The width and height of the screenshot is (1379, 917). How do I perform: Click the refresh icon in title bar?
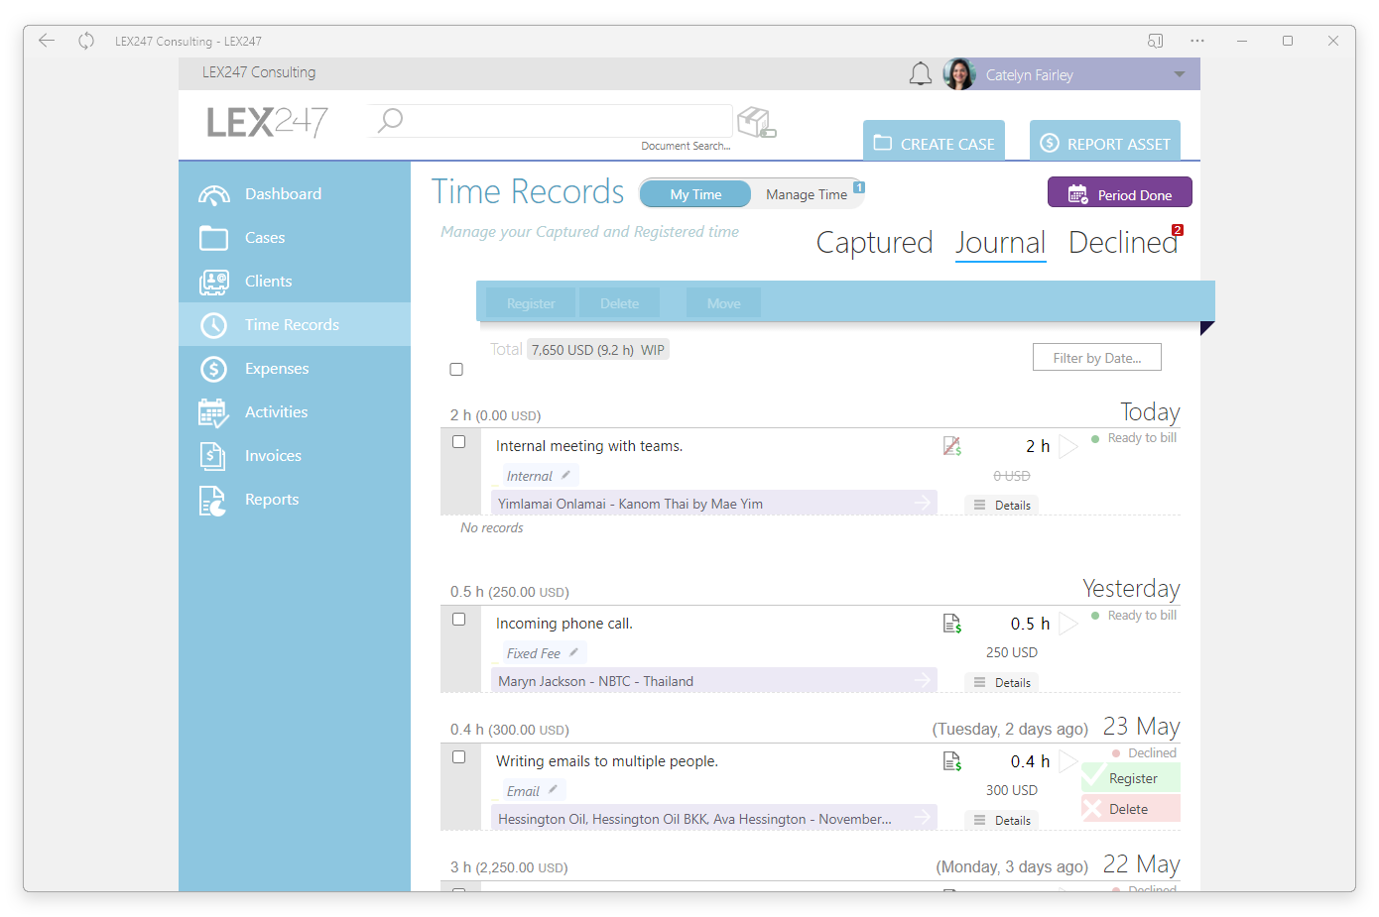[x=86, y=41]
